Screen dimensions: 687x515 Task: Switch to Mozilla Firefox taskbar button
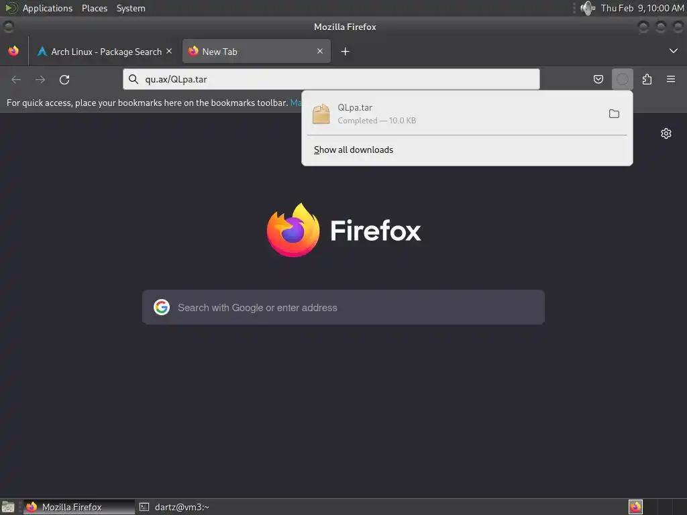(x=79, y=507)
